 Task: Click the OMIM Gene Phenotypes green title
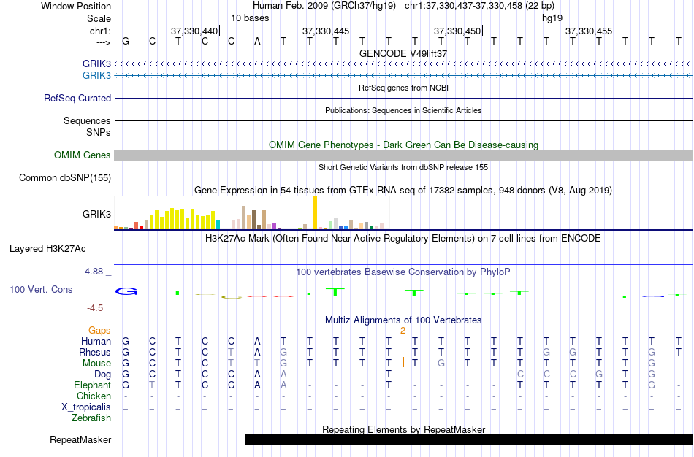point(403,145)
